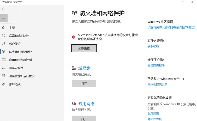Open 设备性能和运行状况 section

(22, 76)
